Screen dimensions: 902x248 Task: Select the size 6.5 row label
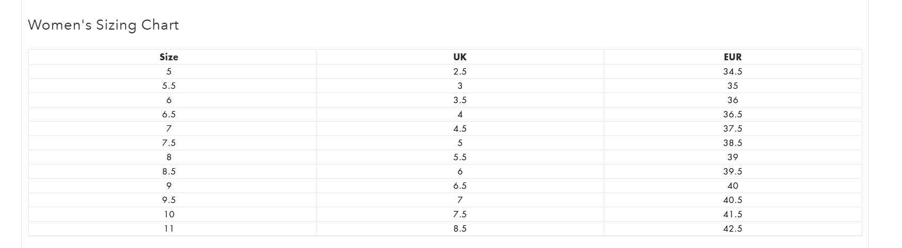point(169,114)
